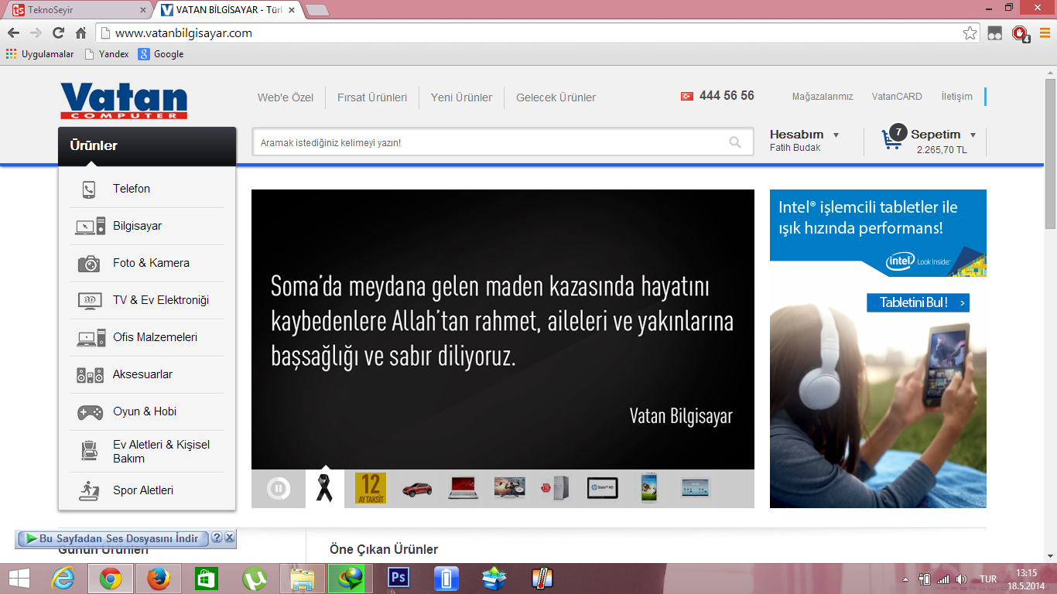Click the red extension icon in toolbar

tap(1021, 33)
